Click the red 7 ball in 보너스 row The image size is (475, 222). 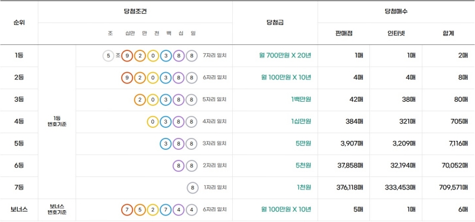click(127, 210)
